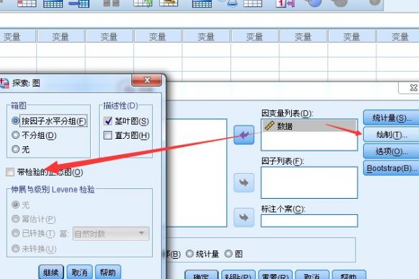Click arrow button beside the 因子列表 box
Viewport: 419px width, 279px height.
244,183
